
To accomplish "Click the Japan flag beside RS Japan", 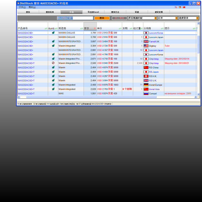I will 146,72.
